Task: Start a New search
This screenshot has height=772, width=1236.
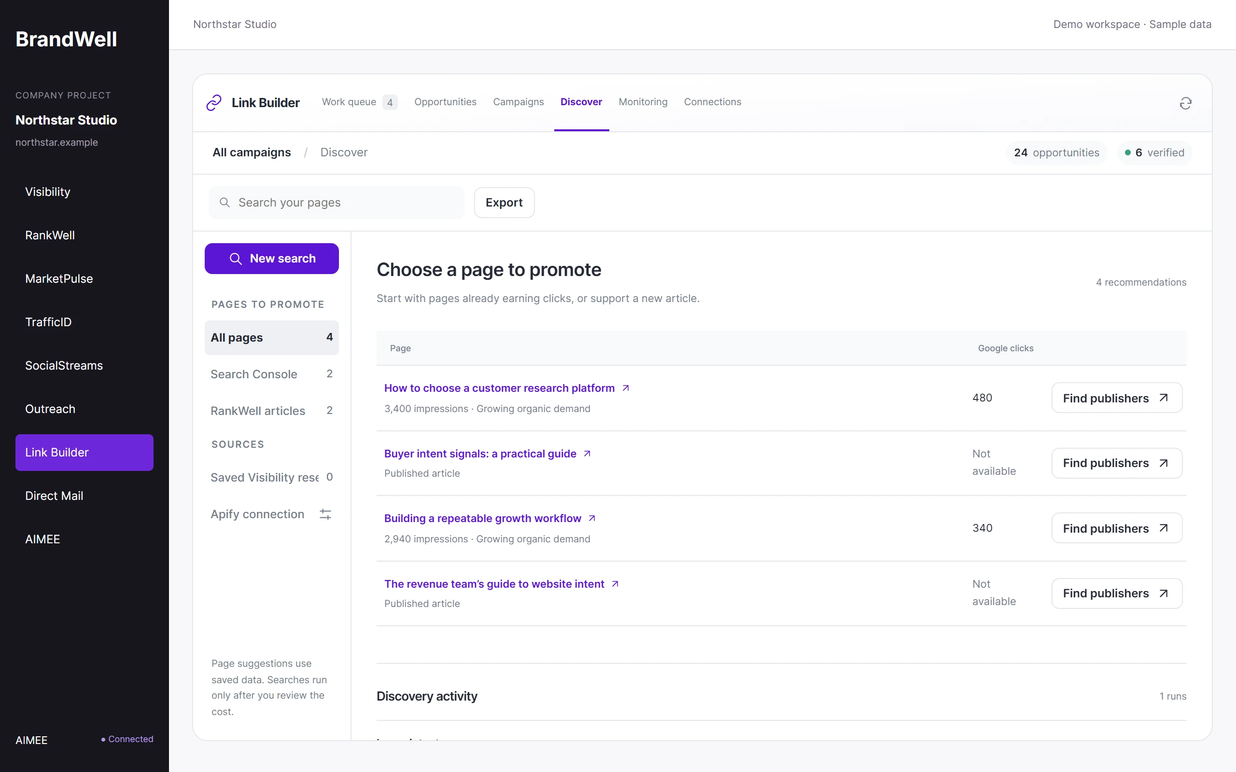Action: 272,258
